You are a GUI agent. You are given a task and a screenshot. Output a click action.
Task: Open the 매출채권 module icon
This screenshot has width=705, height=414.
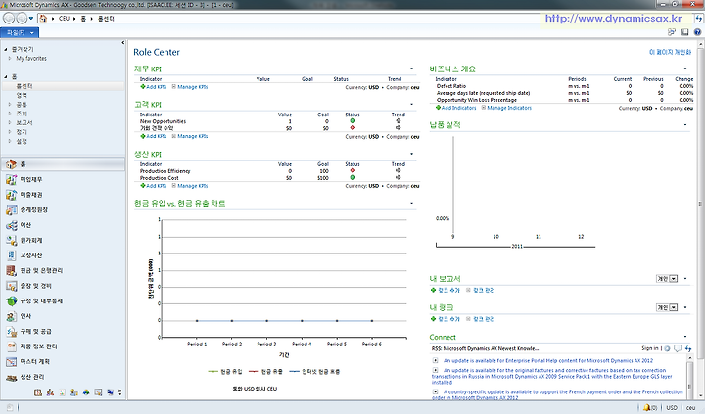[11, 195]
